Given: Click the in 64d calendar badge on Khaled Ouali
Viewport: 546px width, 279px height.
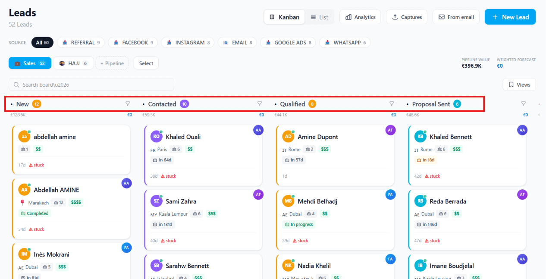Looking at the screenshot, I should pos(162,160).
